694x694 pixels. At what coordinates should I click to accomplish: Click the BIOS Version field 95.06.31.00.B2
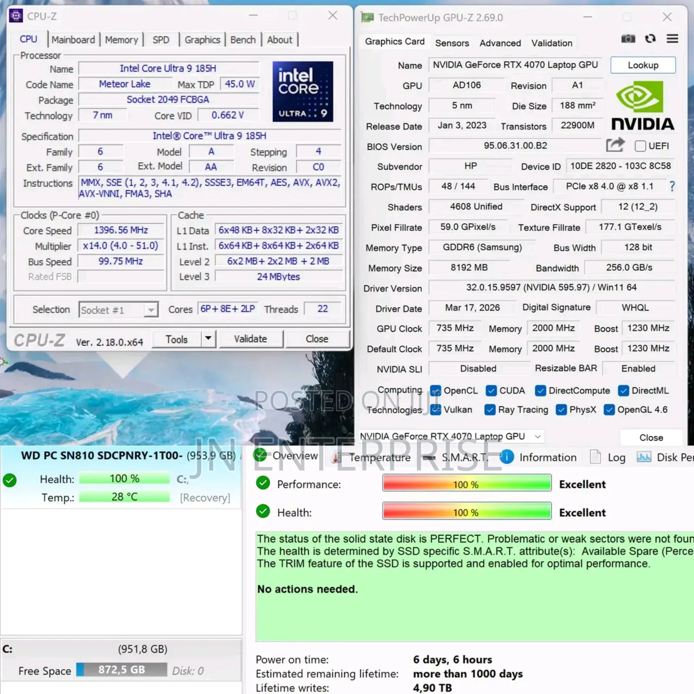tap(515, 146)
